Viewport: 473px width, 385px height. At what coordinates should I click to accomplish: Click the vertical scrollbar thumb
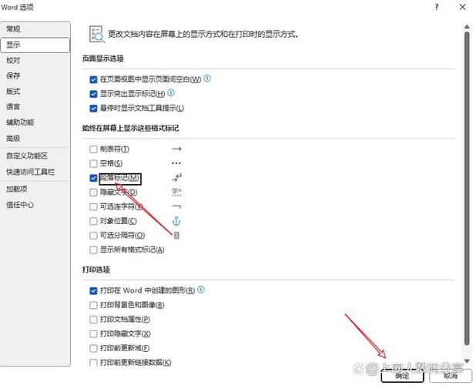(x=467, y=189)
